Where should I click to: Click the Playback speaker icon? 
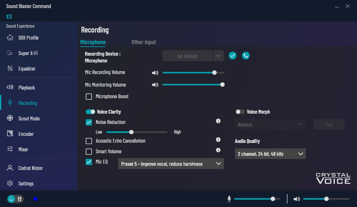coord(10,87)
